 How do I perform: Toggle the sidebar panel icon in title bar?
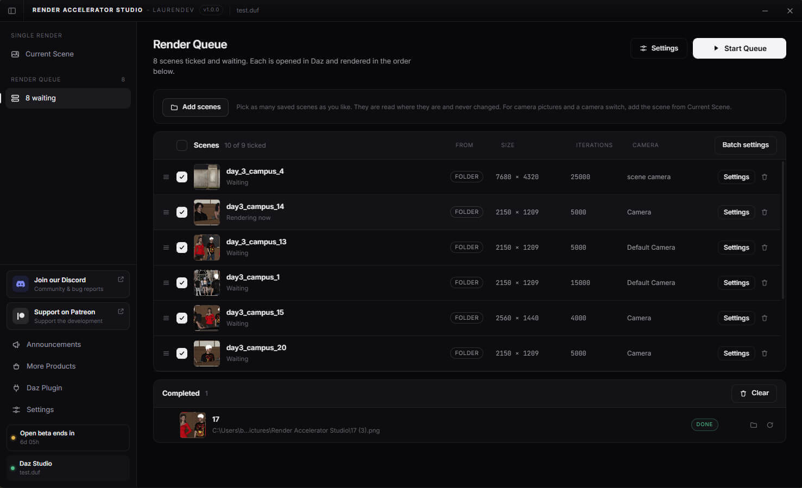point(12,10)
